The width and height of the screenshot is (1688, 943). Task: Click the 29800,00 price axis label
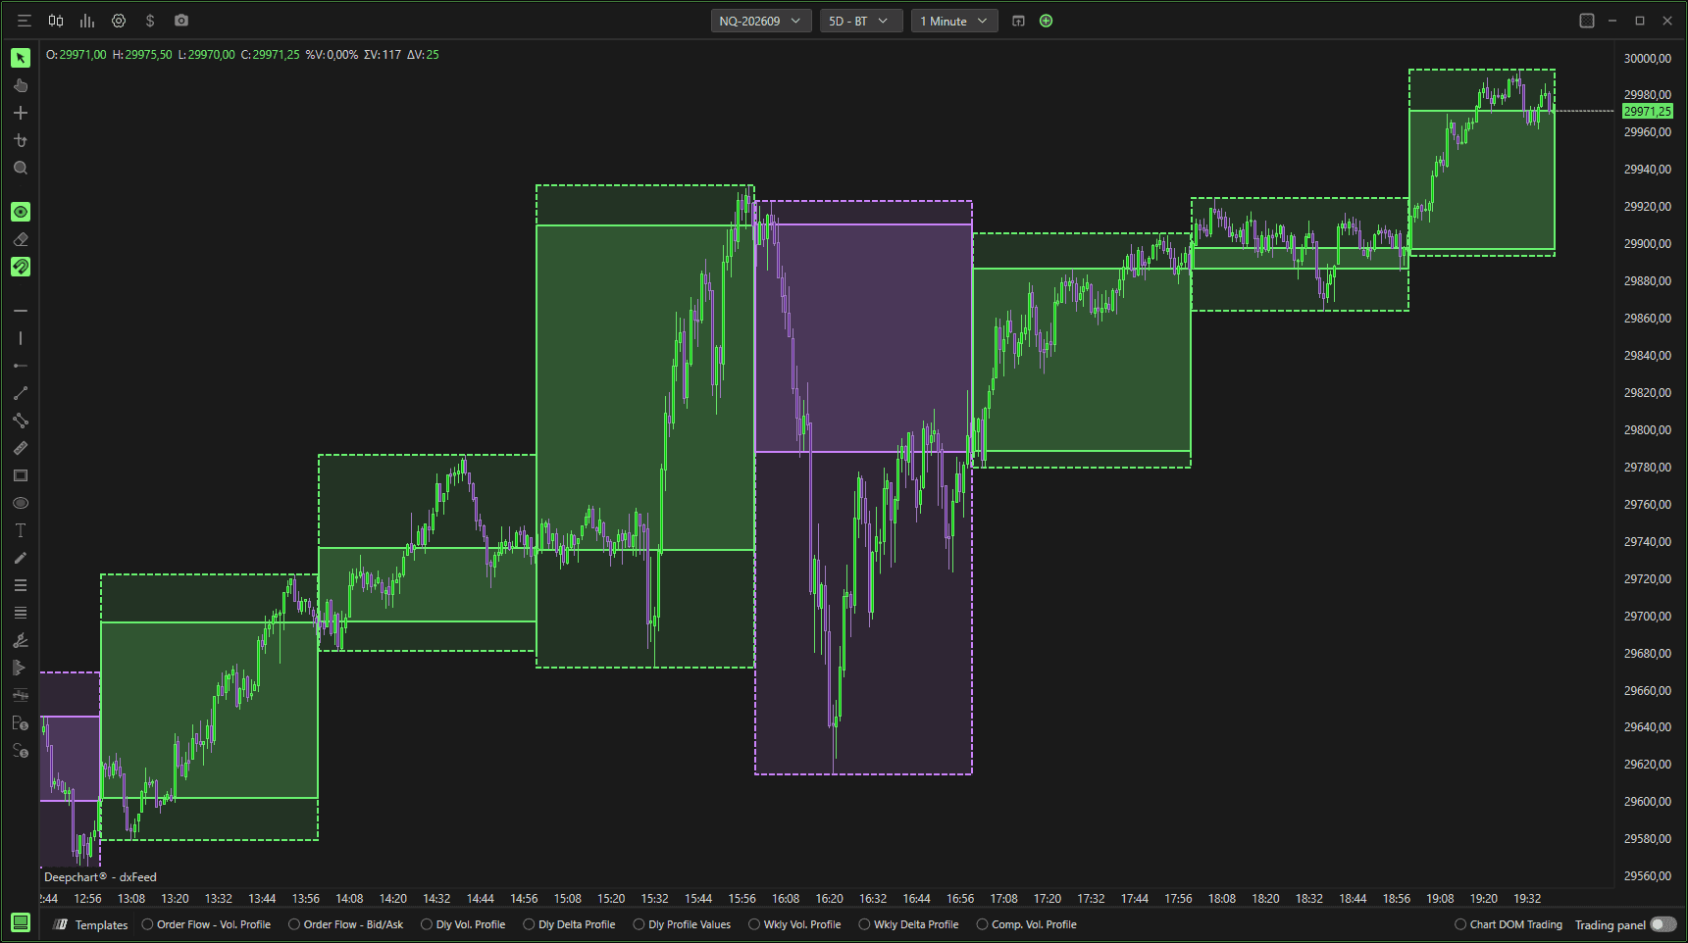pyautogui.click(x=1648, y=429)
